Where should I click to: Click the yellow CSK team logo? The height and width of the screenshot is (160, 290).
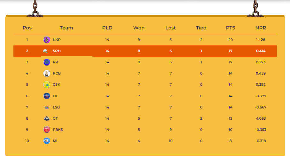[x=47, y=84]
